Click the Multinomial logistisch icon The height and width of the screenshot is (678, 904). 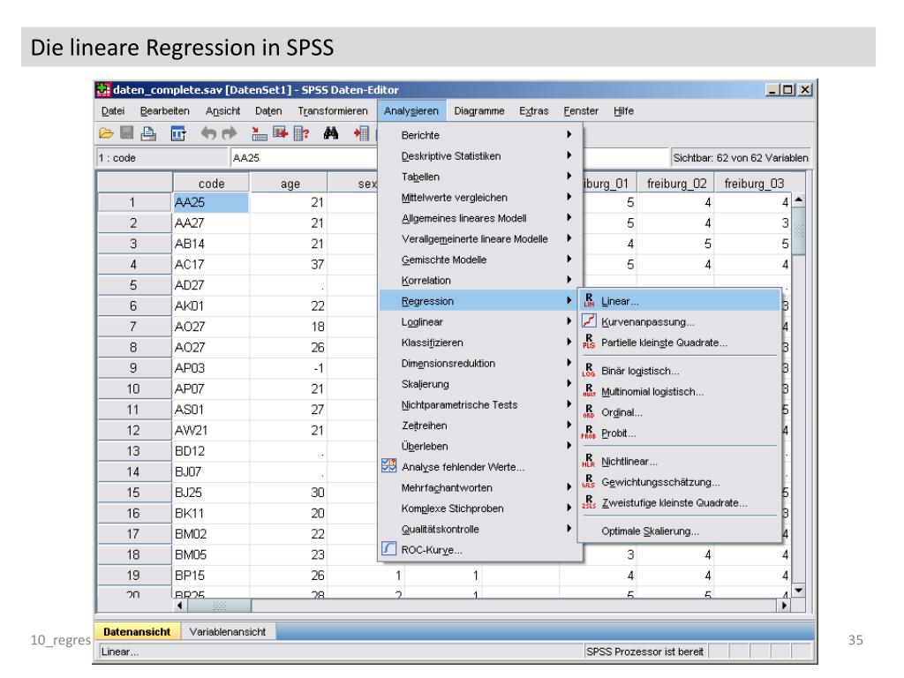pyautogui.click(x=589, y=391)
